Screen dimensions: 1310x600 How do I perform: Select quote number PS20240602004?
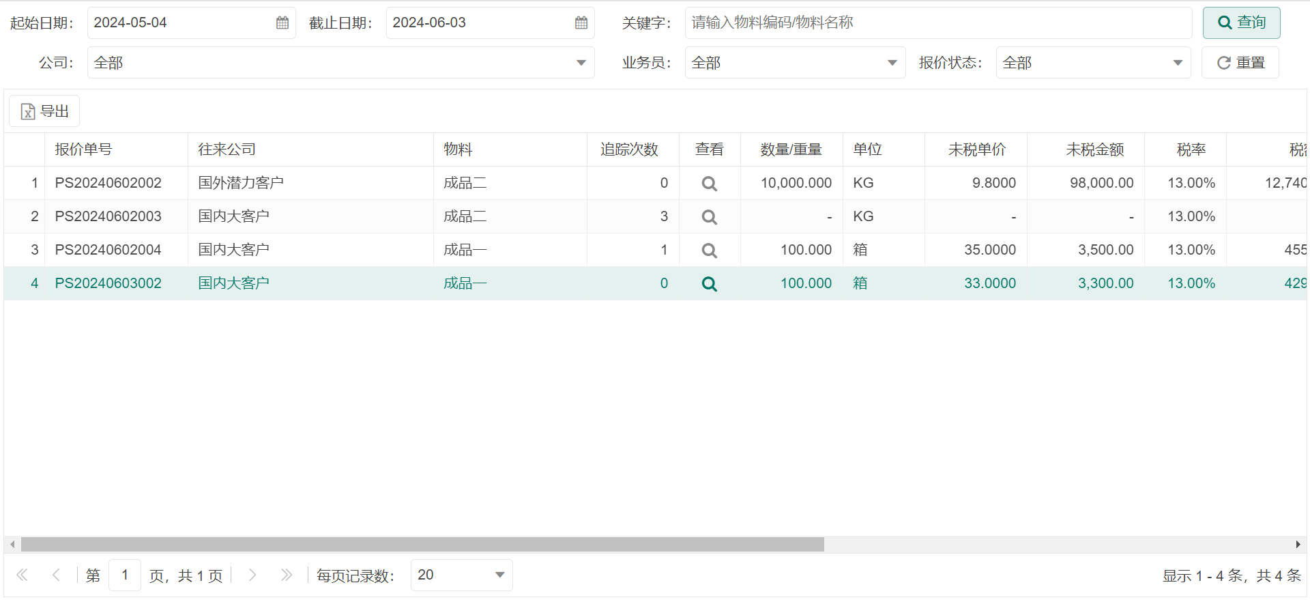coord(108,250)
